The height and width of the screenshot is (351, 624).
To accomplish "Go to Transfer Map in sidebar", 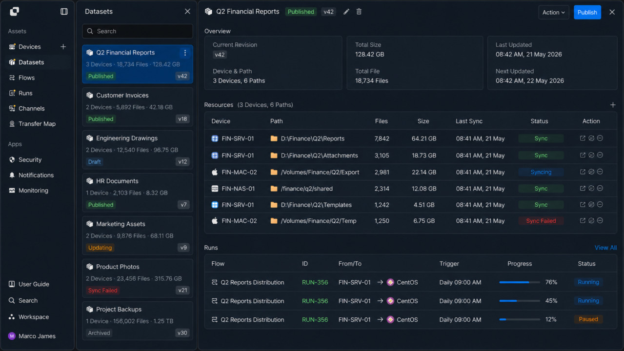I will 38,124.
